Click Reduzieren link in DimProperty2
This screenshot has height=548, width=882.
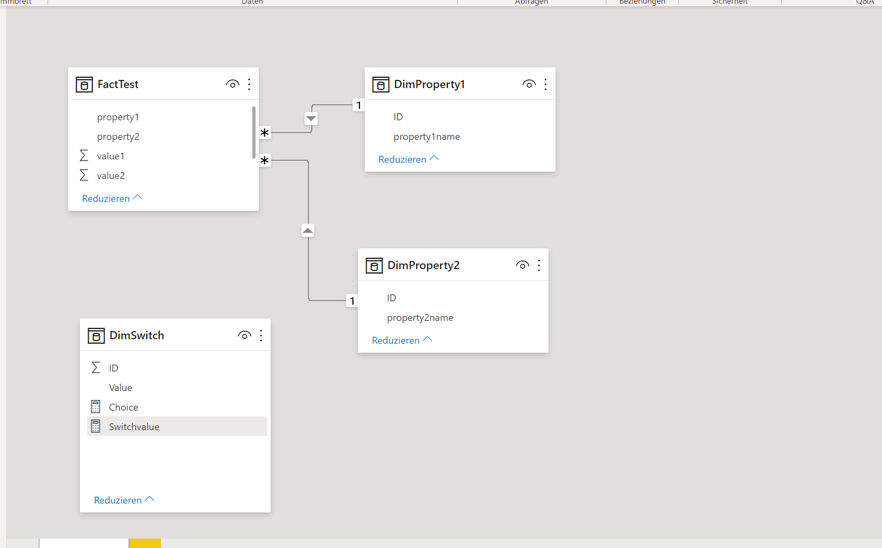396,340
